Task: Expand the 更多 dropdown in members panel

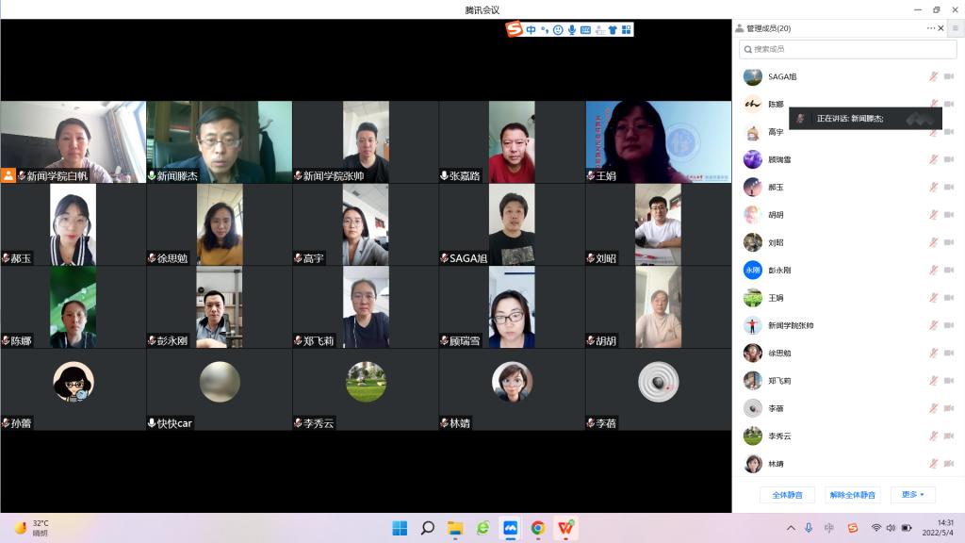Action: pos(912,495)
